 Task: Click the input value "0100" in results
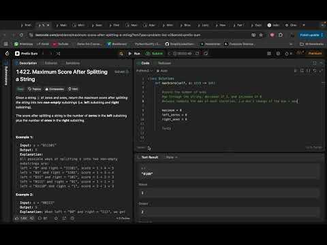click(x=147, y=174)
